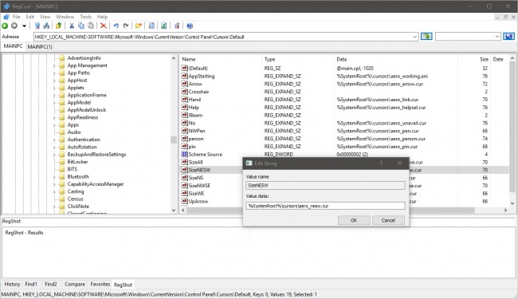
Task: Click the disconnect network registry icon
Action: [46, 26]
